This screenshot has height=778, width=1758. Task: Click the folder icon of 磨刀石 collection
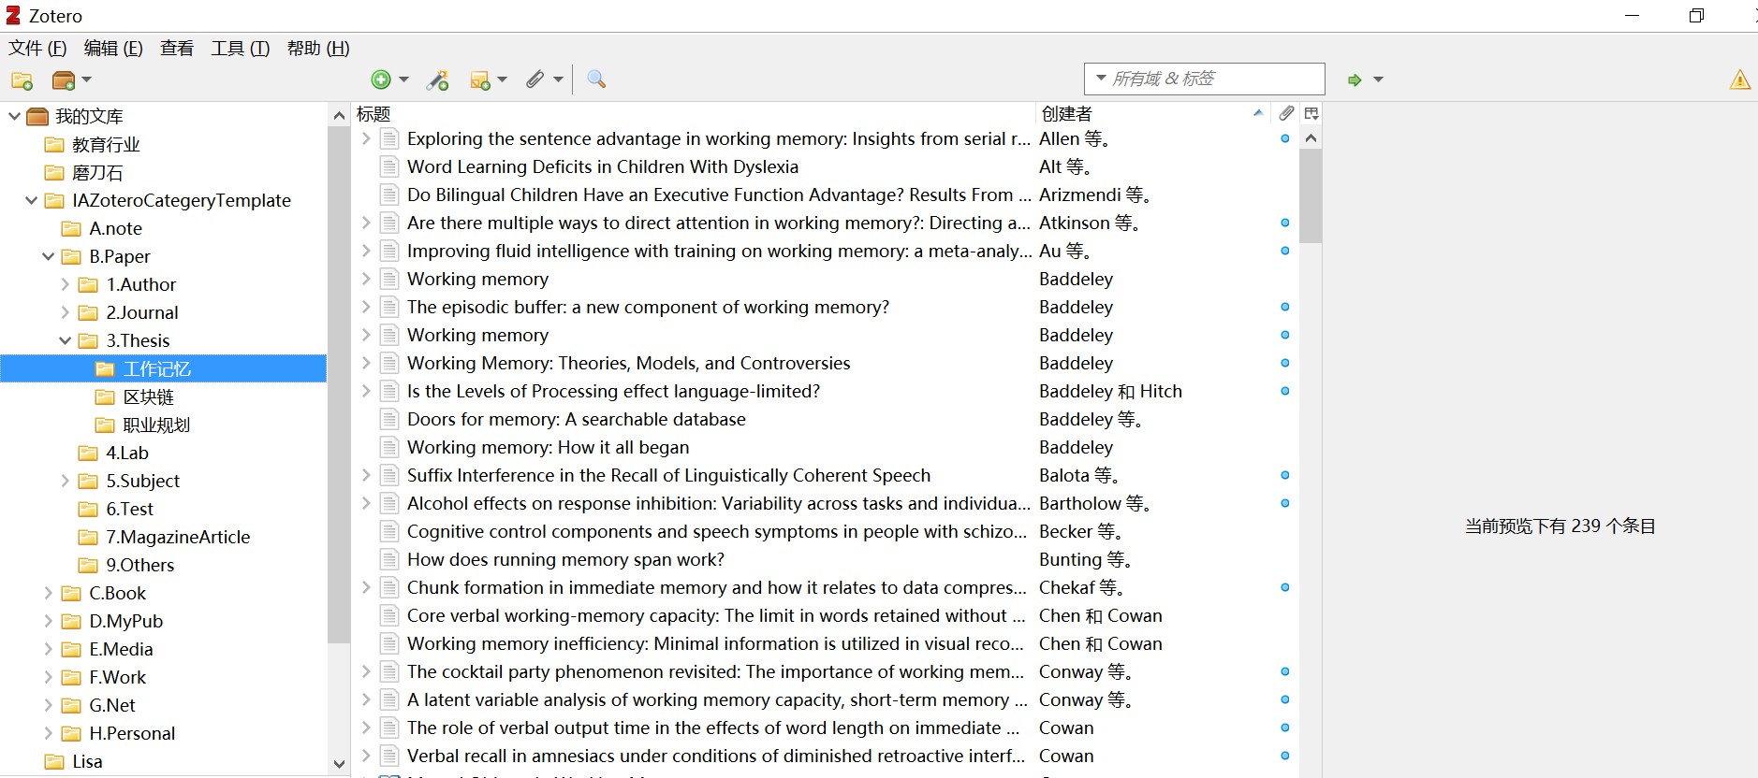tap(55, 173)
